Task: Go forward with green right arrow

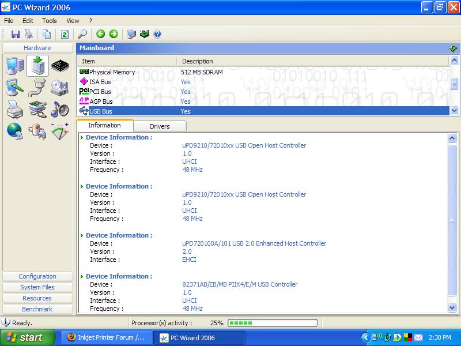Action: (x=114, y=34)
